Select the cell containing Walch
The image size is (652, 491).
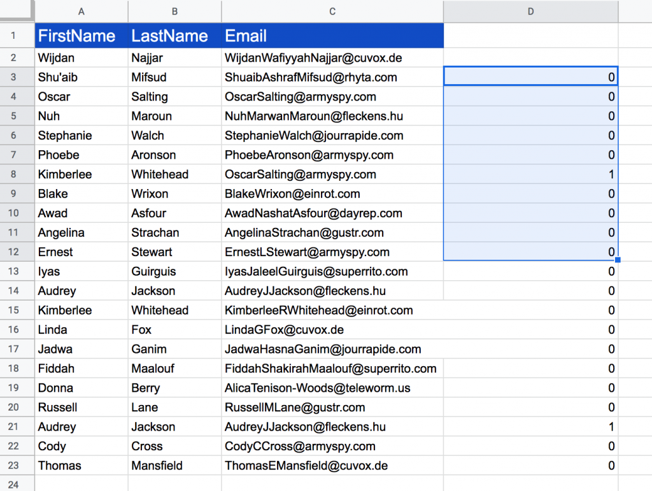tap(174, 135)
